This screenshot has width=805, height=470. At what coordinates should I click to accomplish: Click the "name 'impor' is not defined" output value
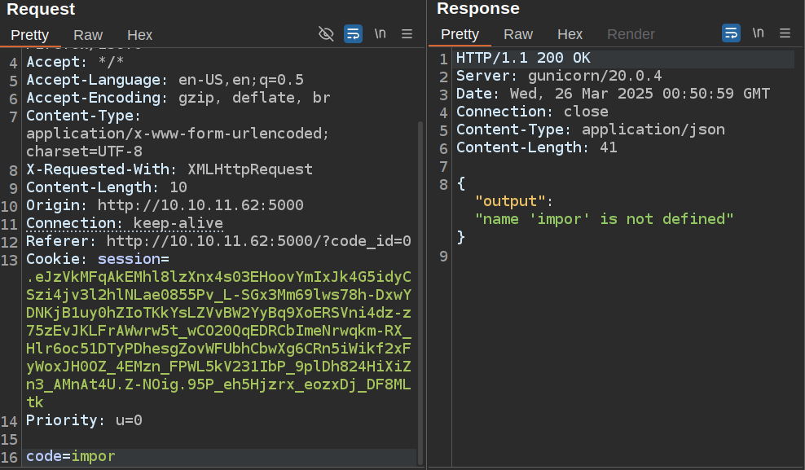point(605,219)
